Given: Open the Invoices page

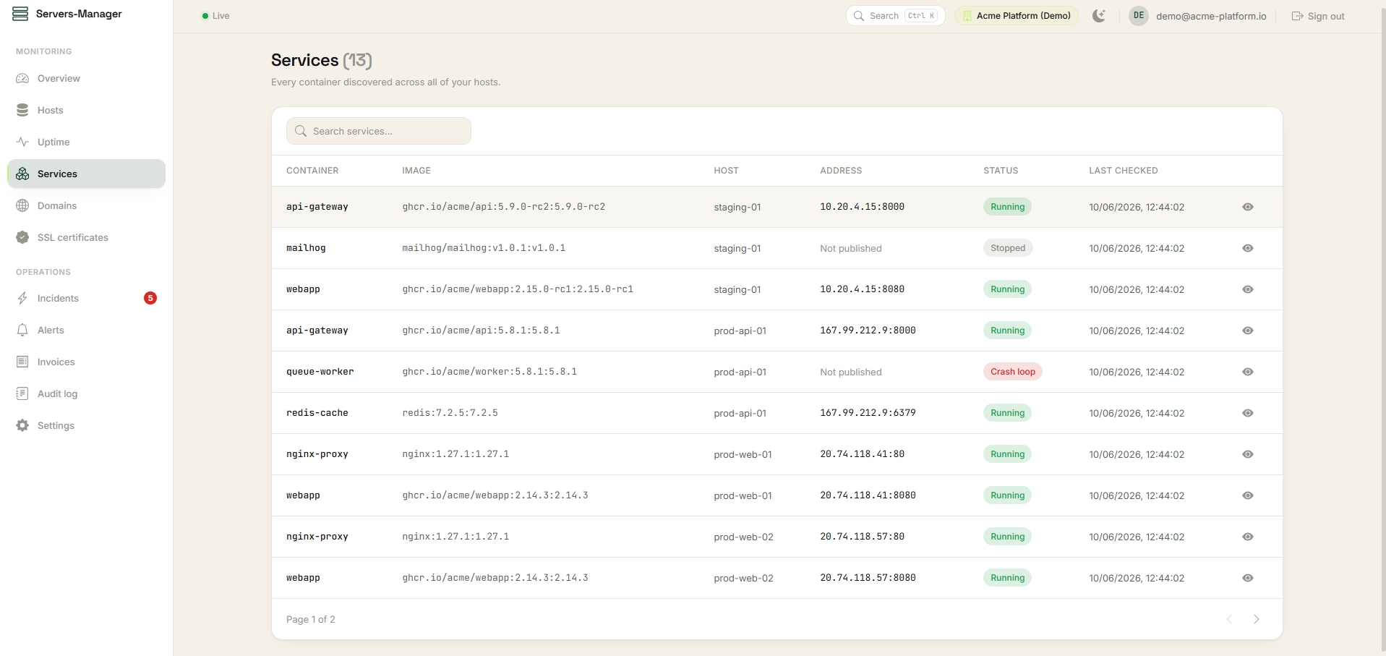Looking at the screenshot, I should (86, 362).
